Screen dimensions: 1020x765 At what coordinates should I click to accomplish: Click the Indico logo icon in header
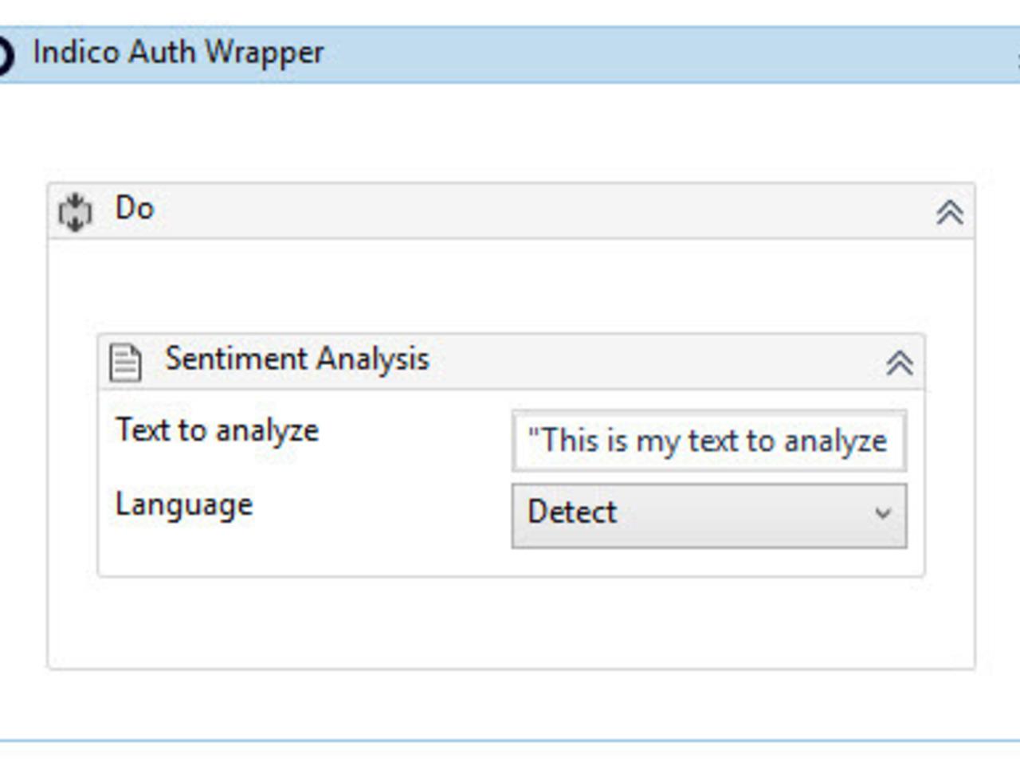point(5,56)
